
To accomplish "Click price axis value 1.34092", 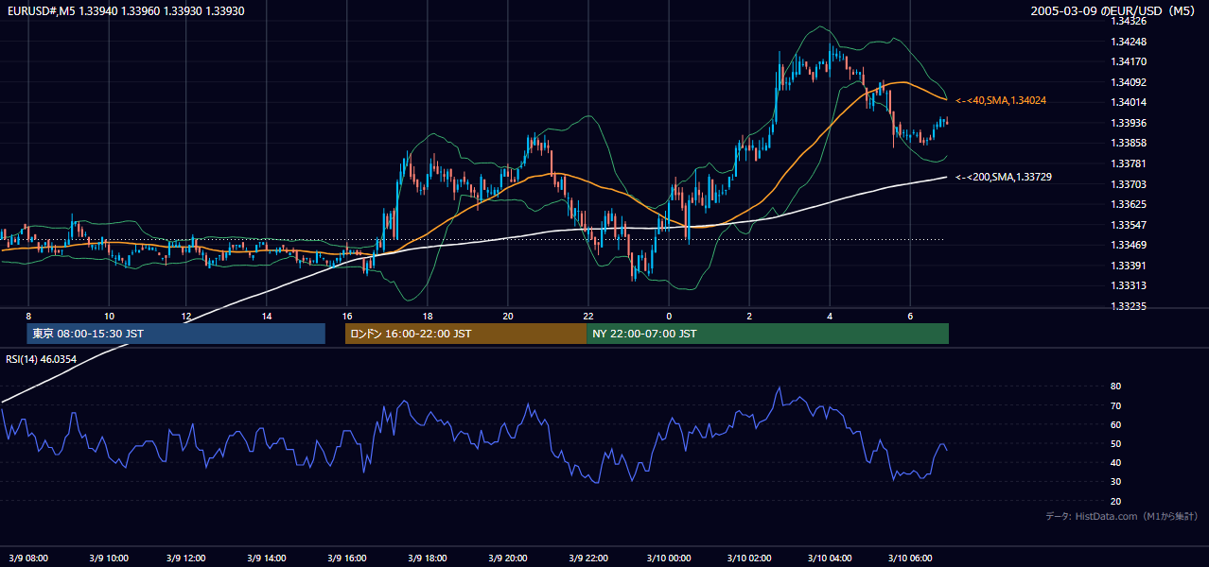I will pyautogui.click(x=1129, y=82).
